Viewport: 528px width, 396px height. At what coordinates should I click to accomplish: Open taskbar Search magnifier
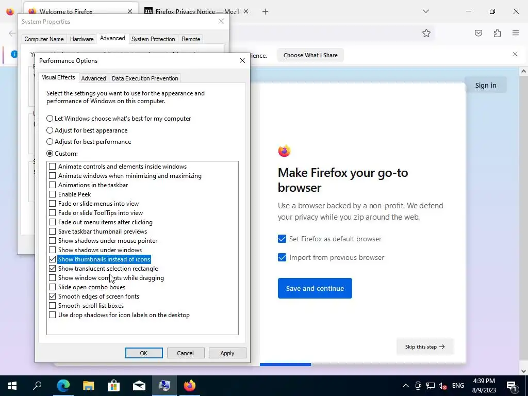coord(37,386)
